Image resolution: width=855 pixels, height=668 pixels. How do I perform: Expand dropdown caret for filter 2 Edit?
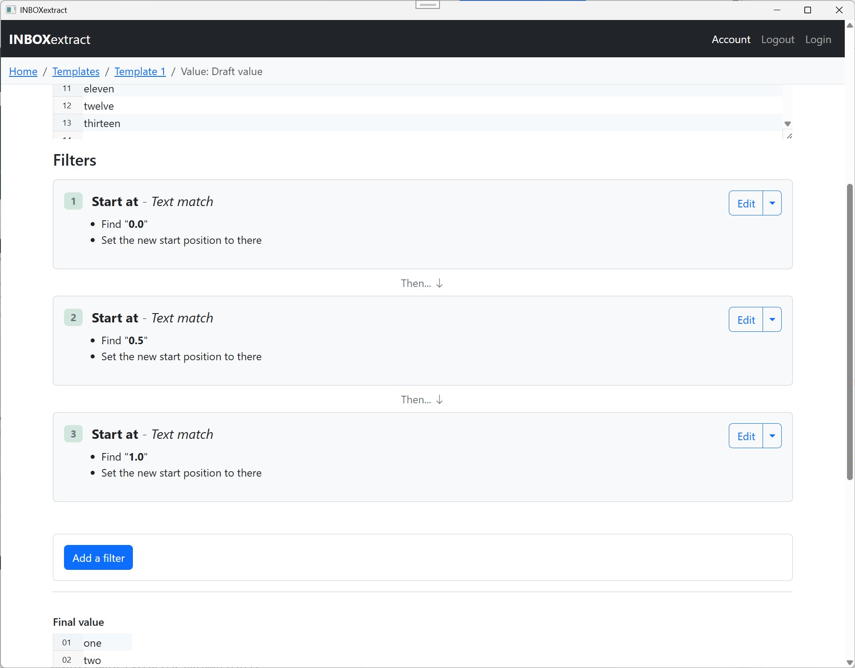pyautogui.click(x=772, y=319)
